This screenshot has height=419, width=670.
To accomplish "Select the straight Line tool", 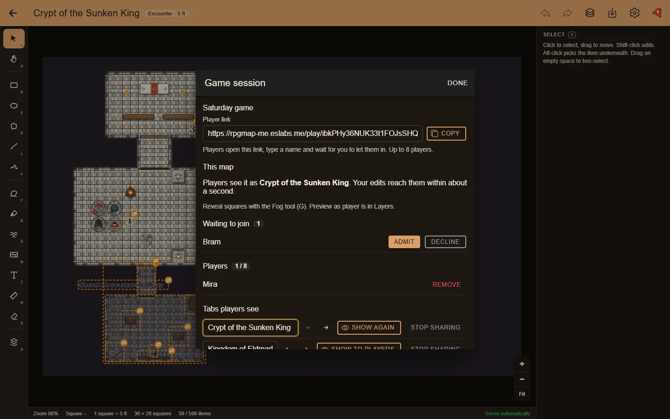I will pyautogui.click(x=14, y=147).
